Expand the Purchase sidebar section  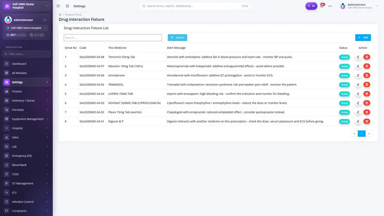coord(26,110)
